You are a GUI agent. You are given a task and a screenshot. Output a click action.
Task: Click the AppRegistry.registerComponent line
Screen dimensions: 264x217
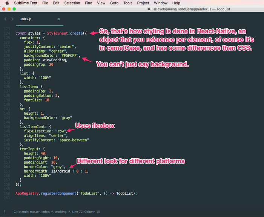pos(76,193)
